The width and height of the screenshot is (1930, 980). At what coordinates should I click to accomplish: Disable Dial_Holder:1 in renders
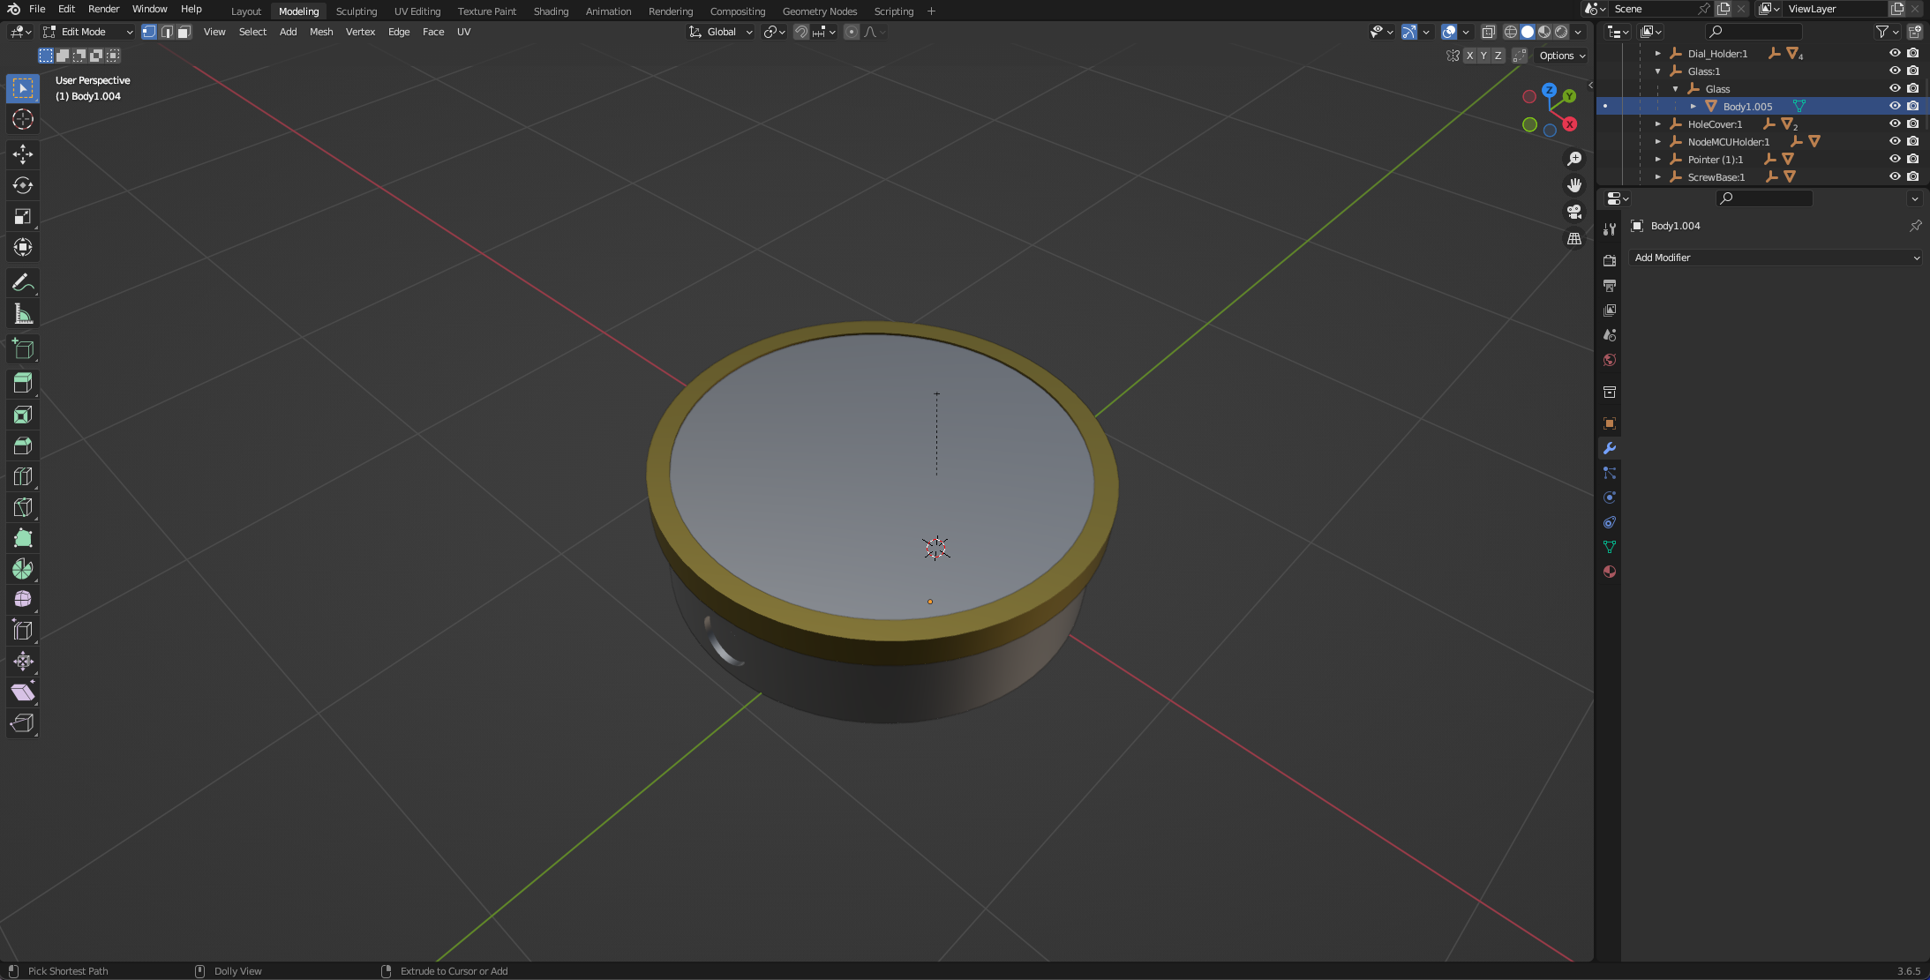click(x=1912, y=53)
